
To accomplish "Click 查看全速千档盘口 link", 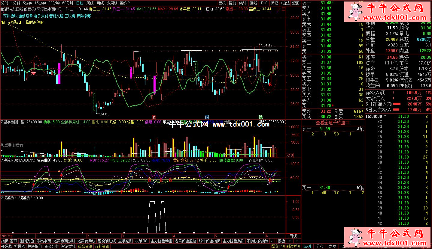I will (333, 123).
